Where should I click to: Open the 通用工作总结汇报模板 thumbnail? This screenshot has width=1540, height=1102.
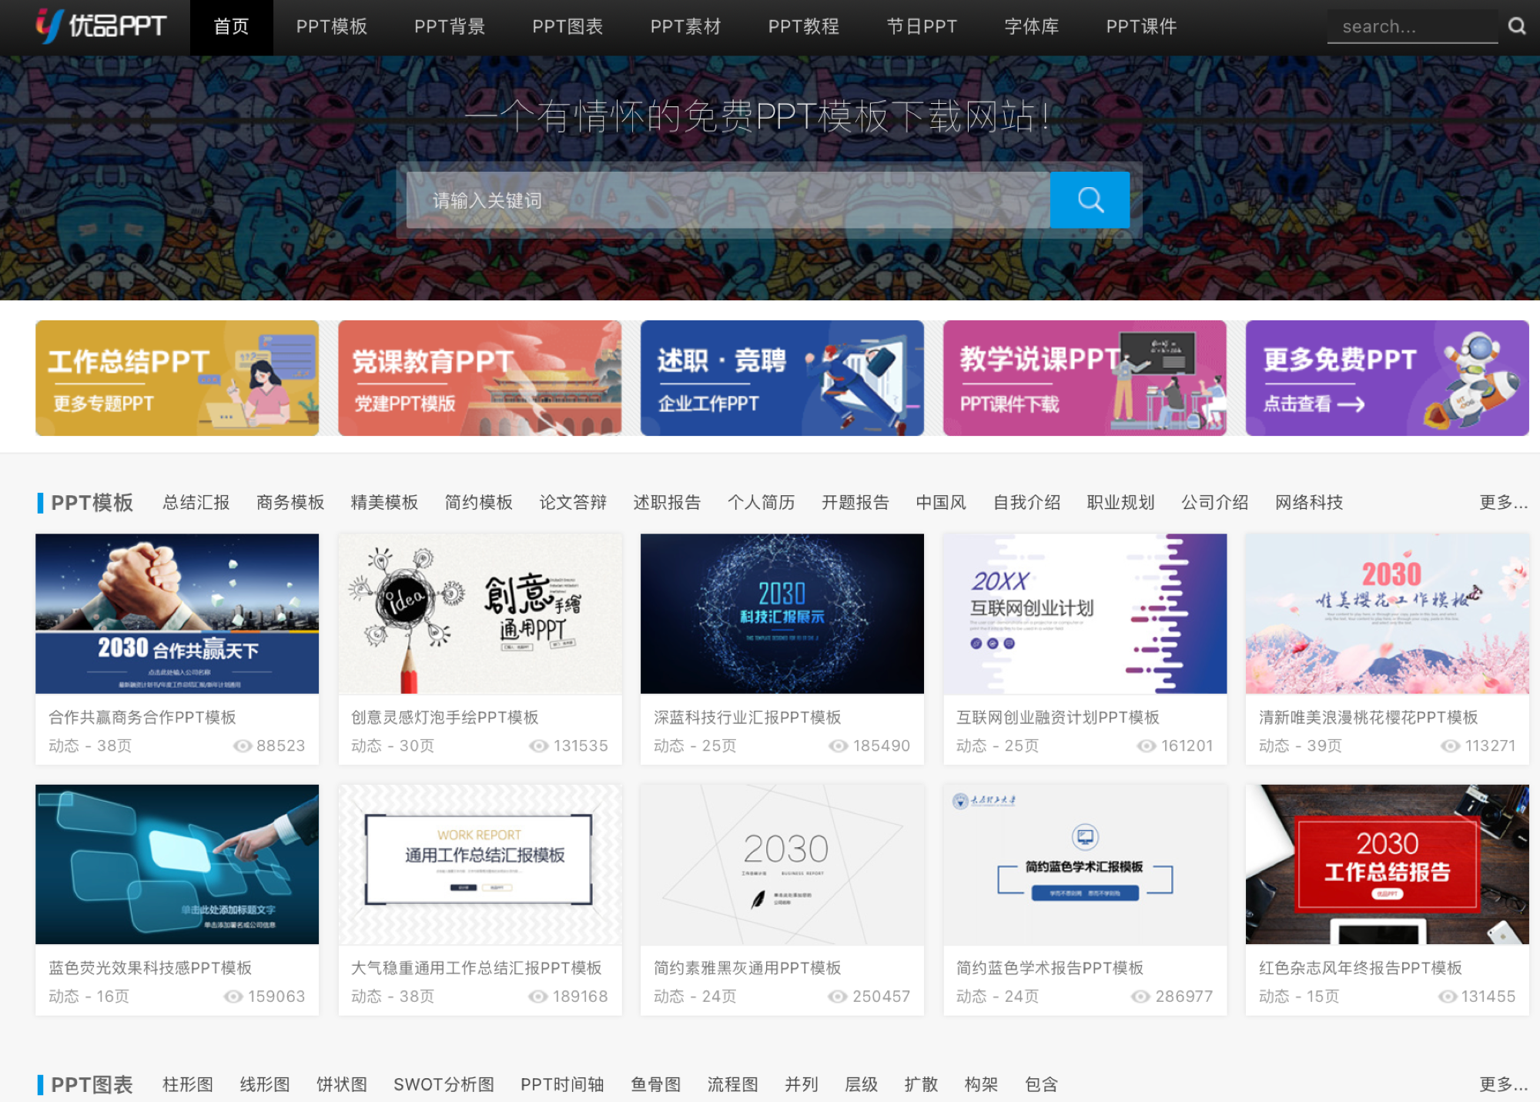pos(480,864)
